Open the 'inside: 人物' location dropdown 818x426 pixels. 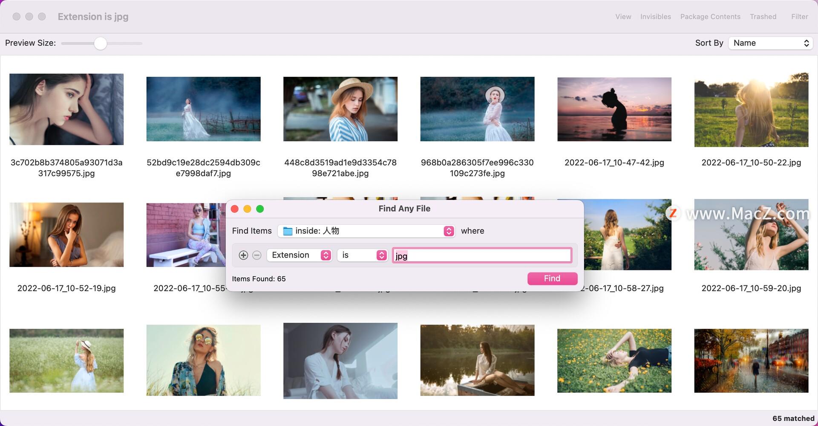pos(366,231)
